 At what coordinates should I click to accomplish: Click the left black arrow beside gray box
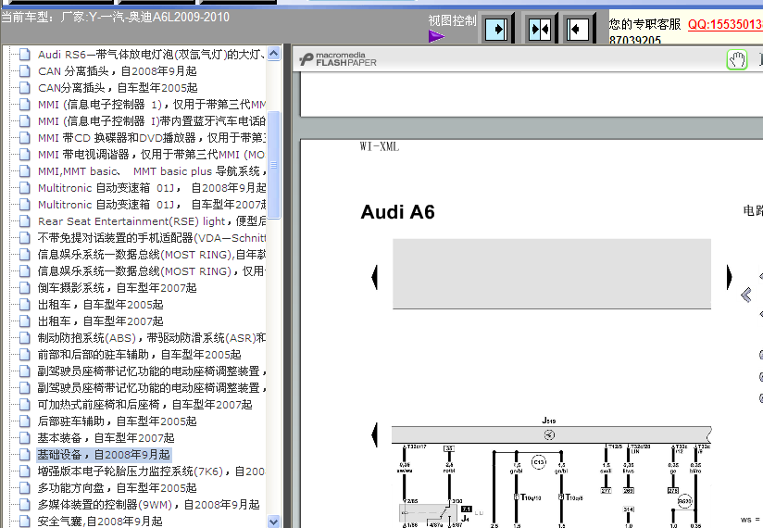click(x=374, y=277)
